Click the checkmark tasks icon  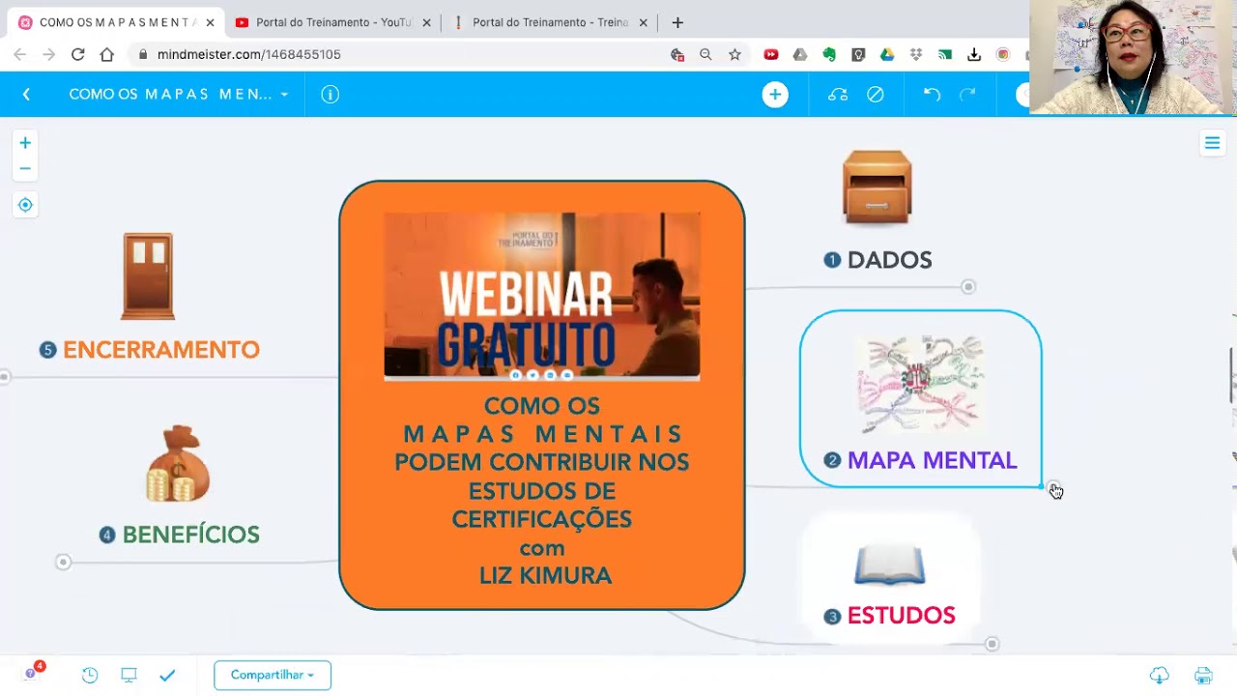pyautogui.click(x=167, y=675)
